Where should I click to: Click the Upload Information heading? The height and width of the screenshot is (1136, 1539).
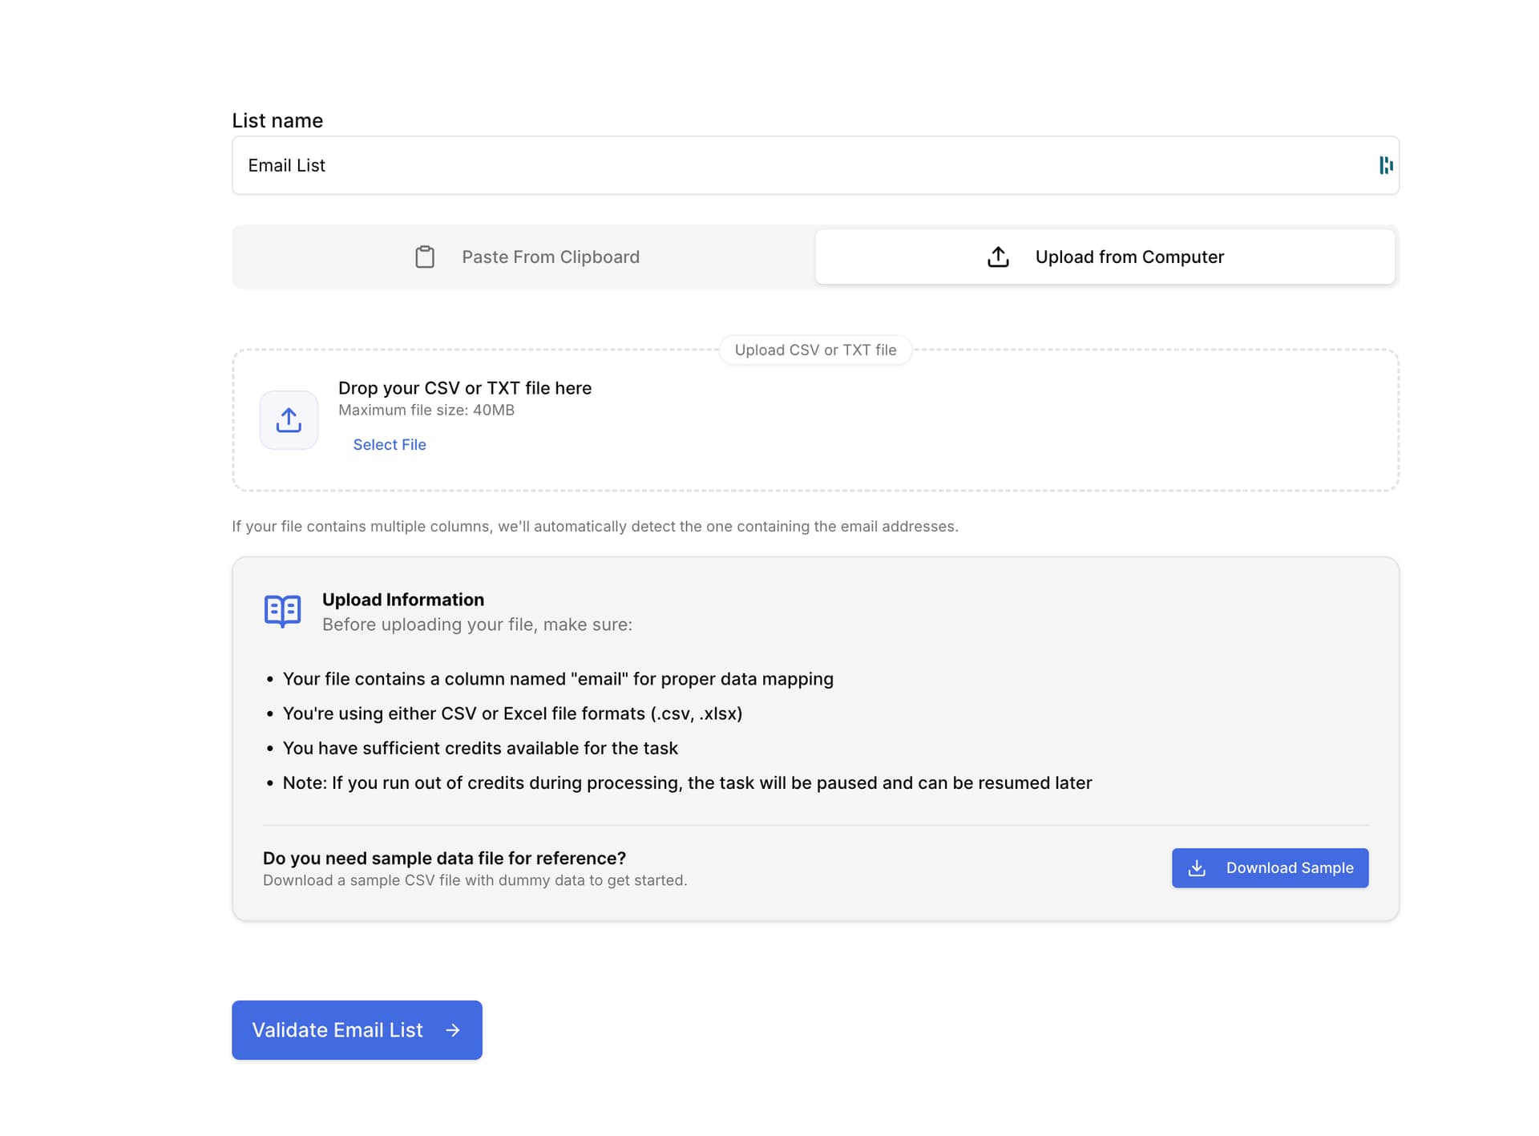click(x=403, y=600)
